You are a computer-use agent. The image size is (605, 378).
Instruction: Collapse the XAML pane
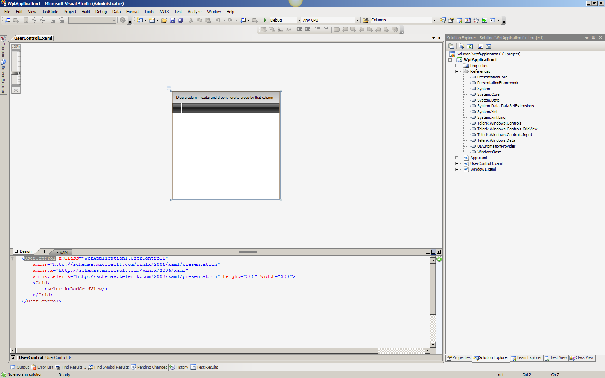(439, 252)
